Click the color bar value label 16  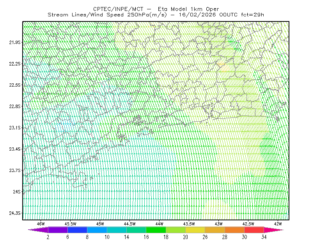pos(146,237)
